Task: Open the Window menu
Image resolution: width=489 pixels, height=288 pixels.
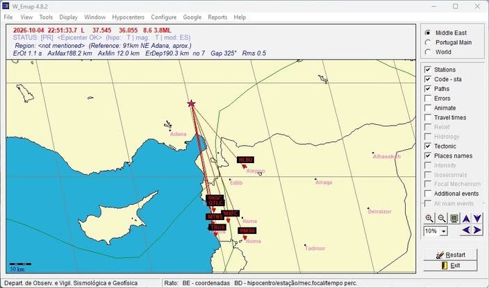Action: [x=94, y=17]
